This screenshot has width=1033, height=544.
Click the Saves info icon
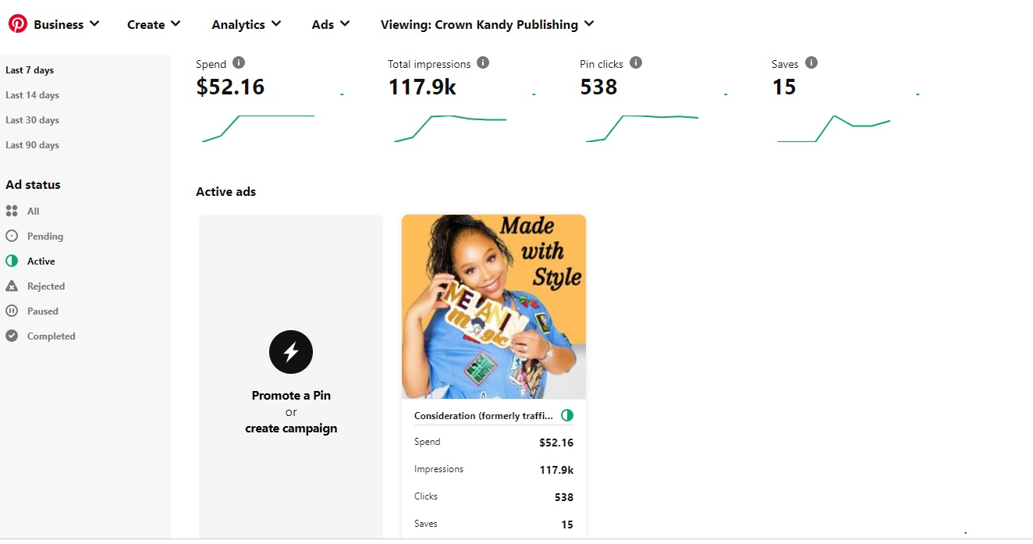coord(811,63)
